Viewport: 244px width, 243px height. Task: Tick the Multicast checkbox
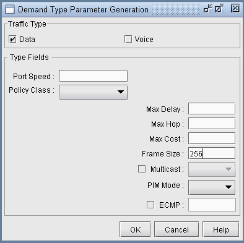[x=142, y=169]
